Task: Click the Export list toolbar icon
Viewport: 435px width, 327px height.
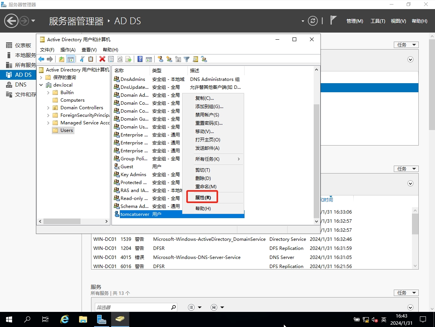Action: (x=128, y=59)
